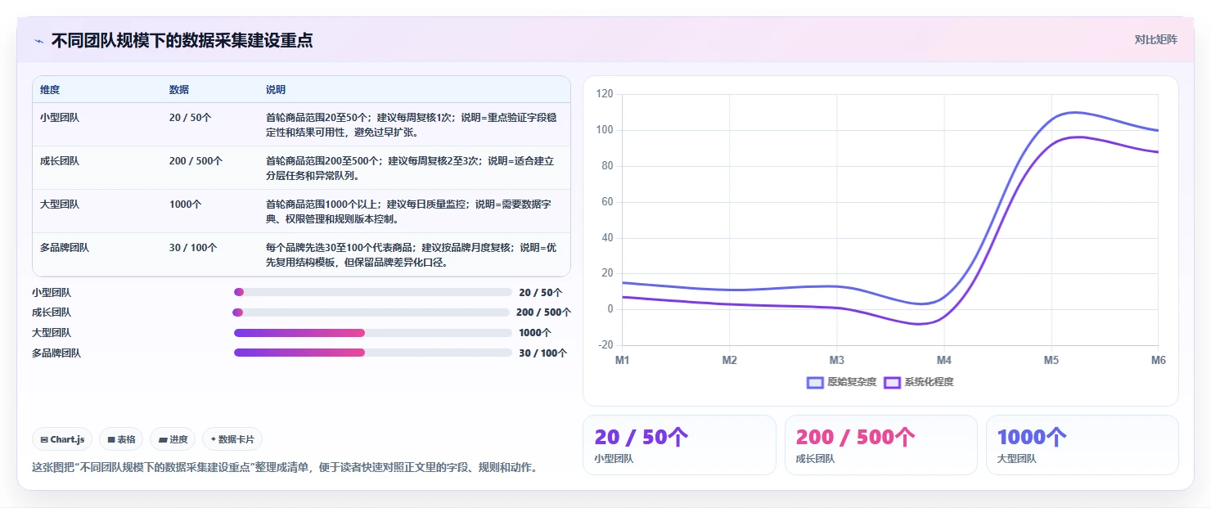1211x508 pixels.
Task: Click the 说明 column header
Action: tap(276, 90)
